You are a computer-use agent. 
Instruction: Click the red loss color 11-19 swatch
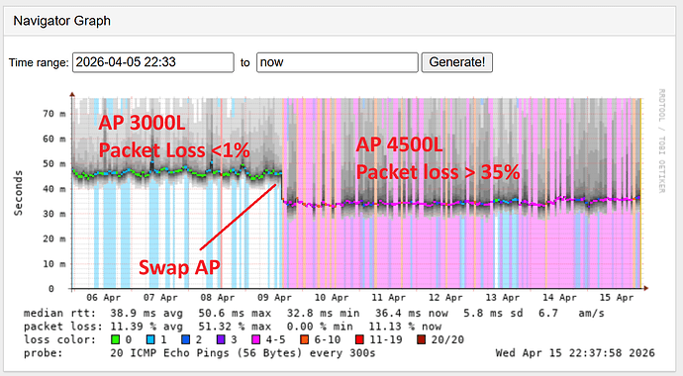[x=359, y=339]
